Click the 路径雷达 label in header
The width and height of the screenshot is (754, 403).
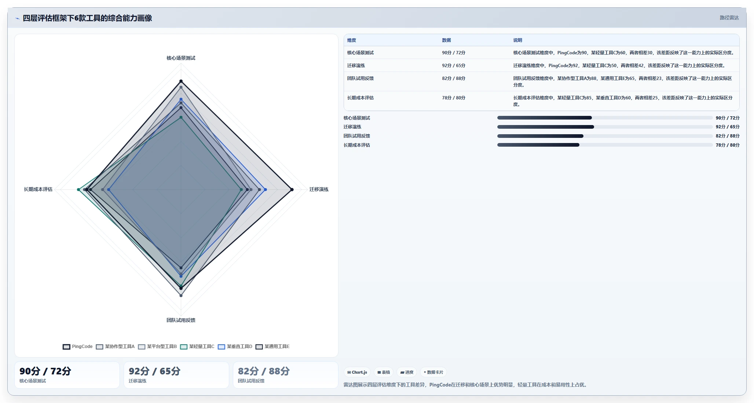coord(729,18)
